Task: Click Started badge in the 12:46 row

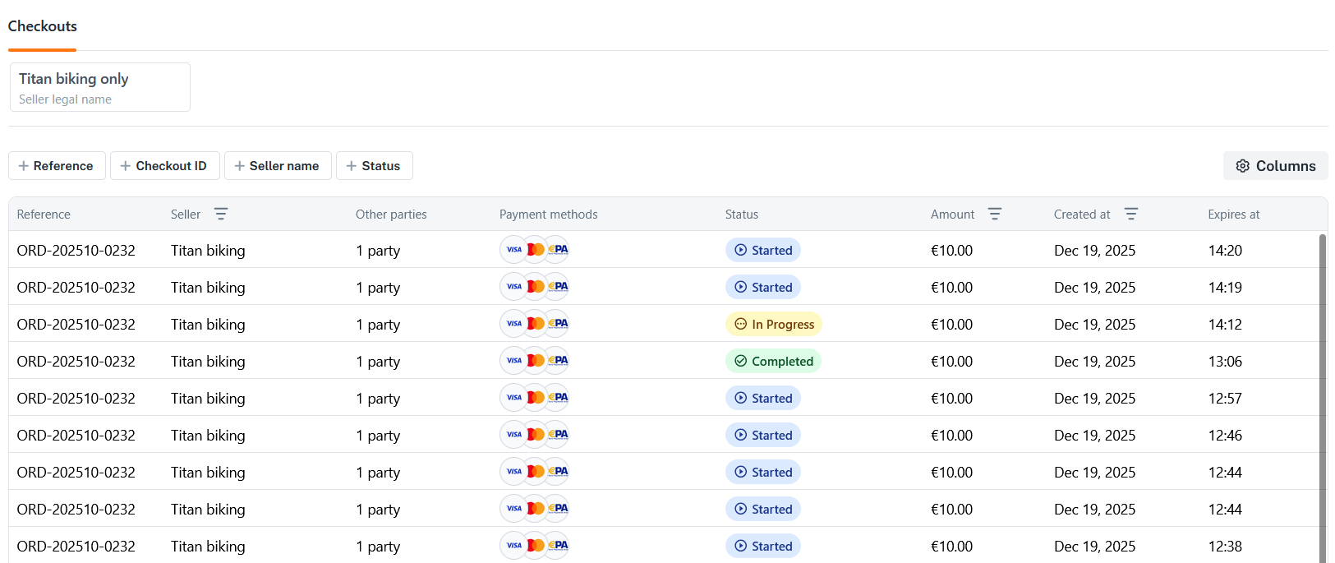Action: pos(762,435)
